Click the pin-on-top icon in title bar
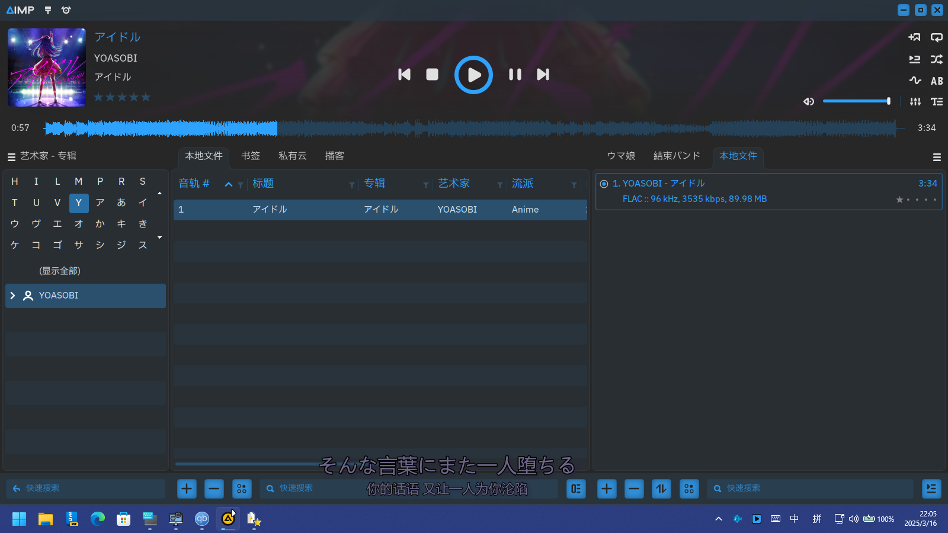This screenshot has height=533, width=948. [x=48, y=10]
